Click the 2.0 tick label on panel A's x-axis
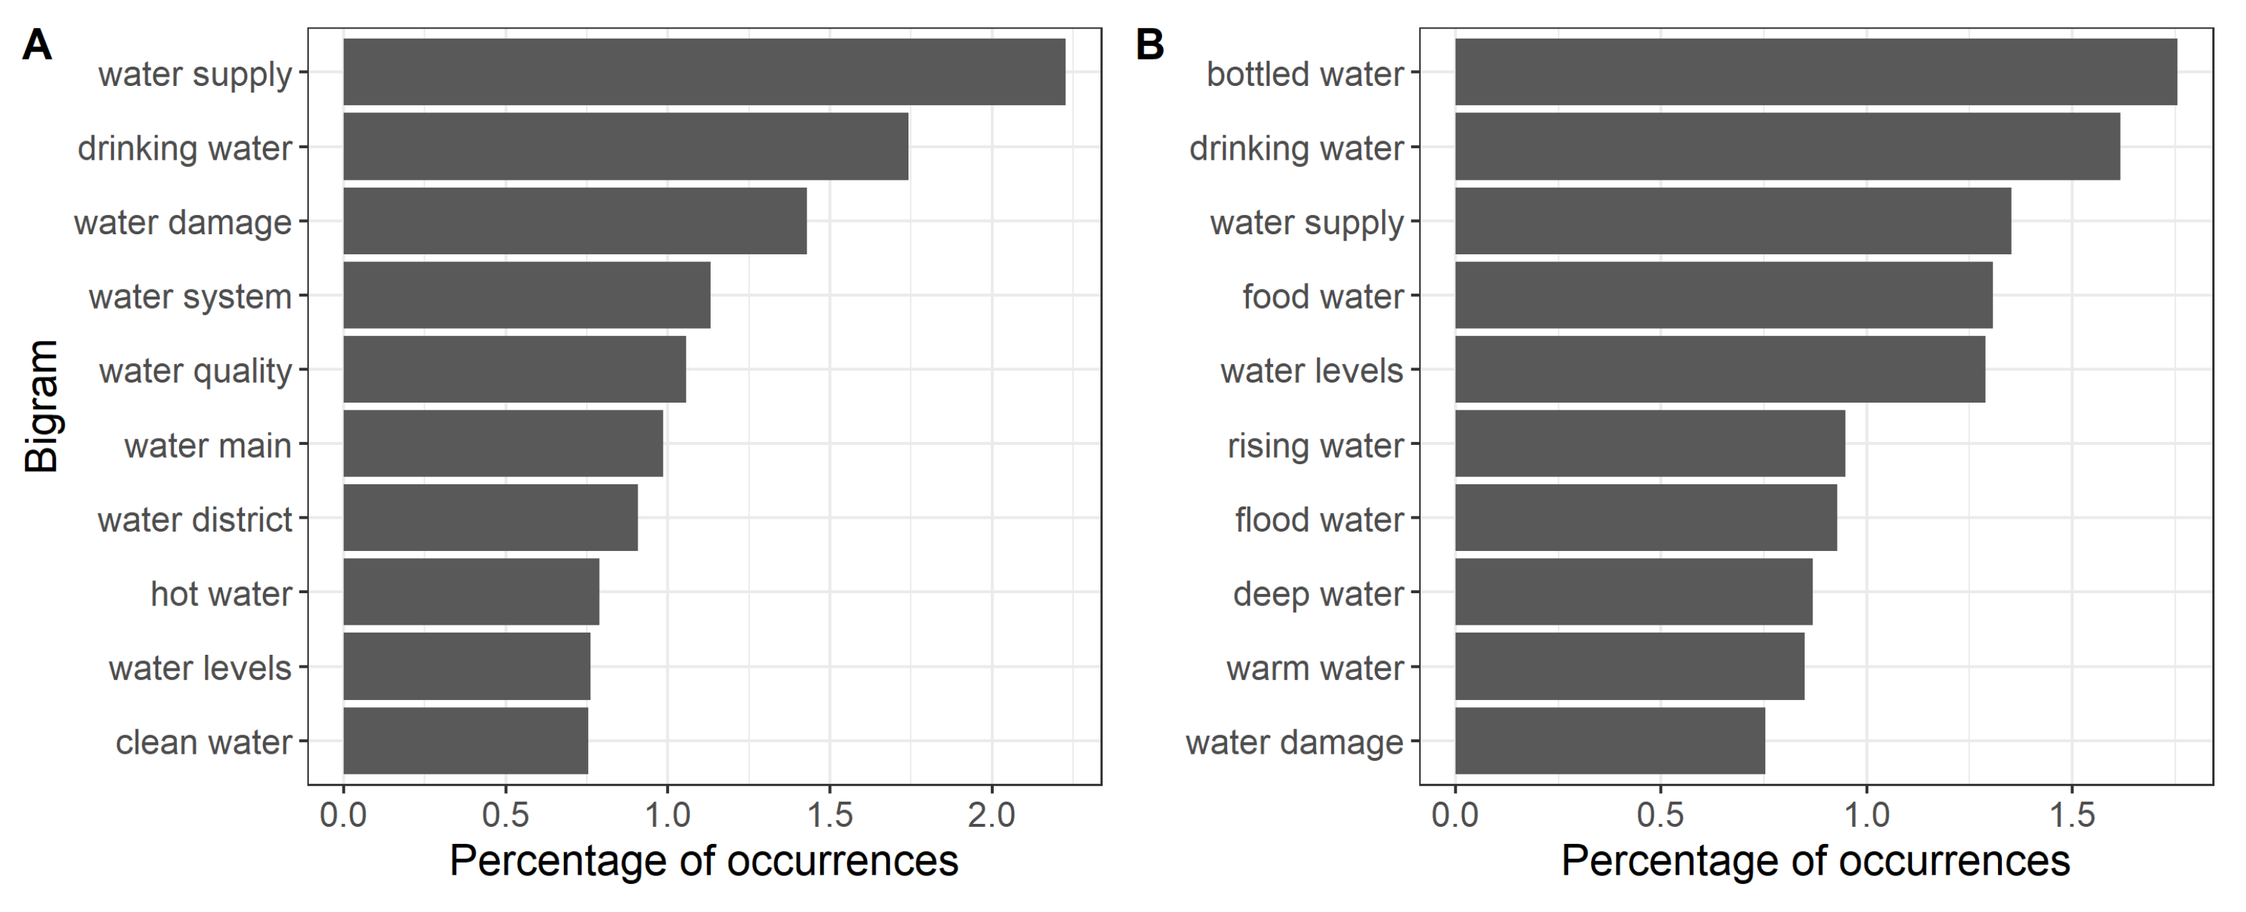The image size is (2246, 912). point(992,815)
